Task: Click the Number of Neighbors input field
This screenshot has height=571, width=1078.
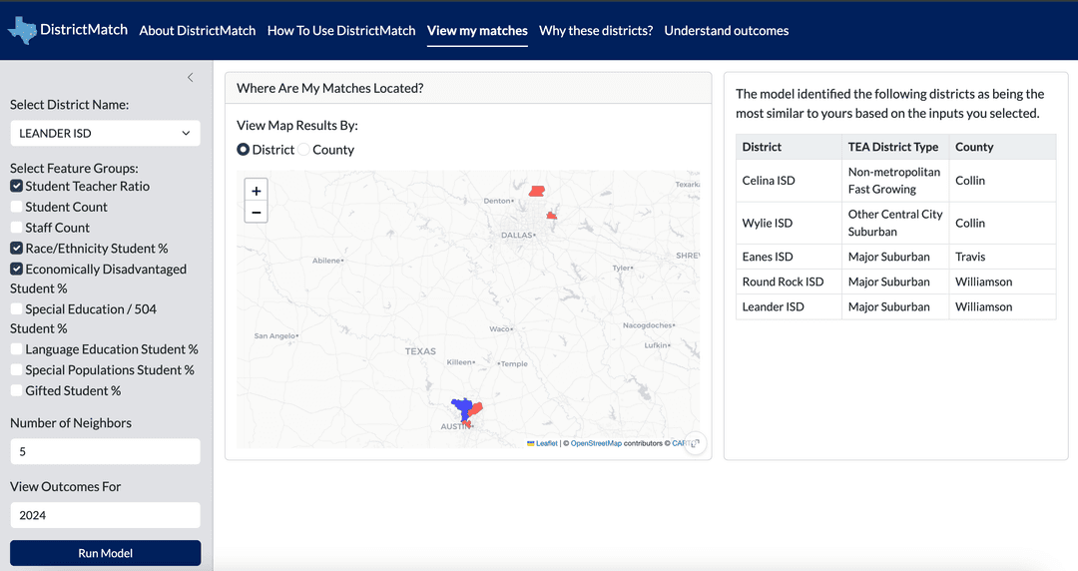Action: coord(105,451)
